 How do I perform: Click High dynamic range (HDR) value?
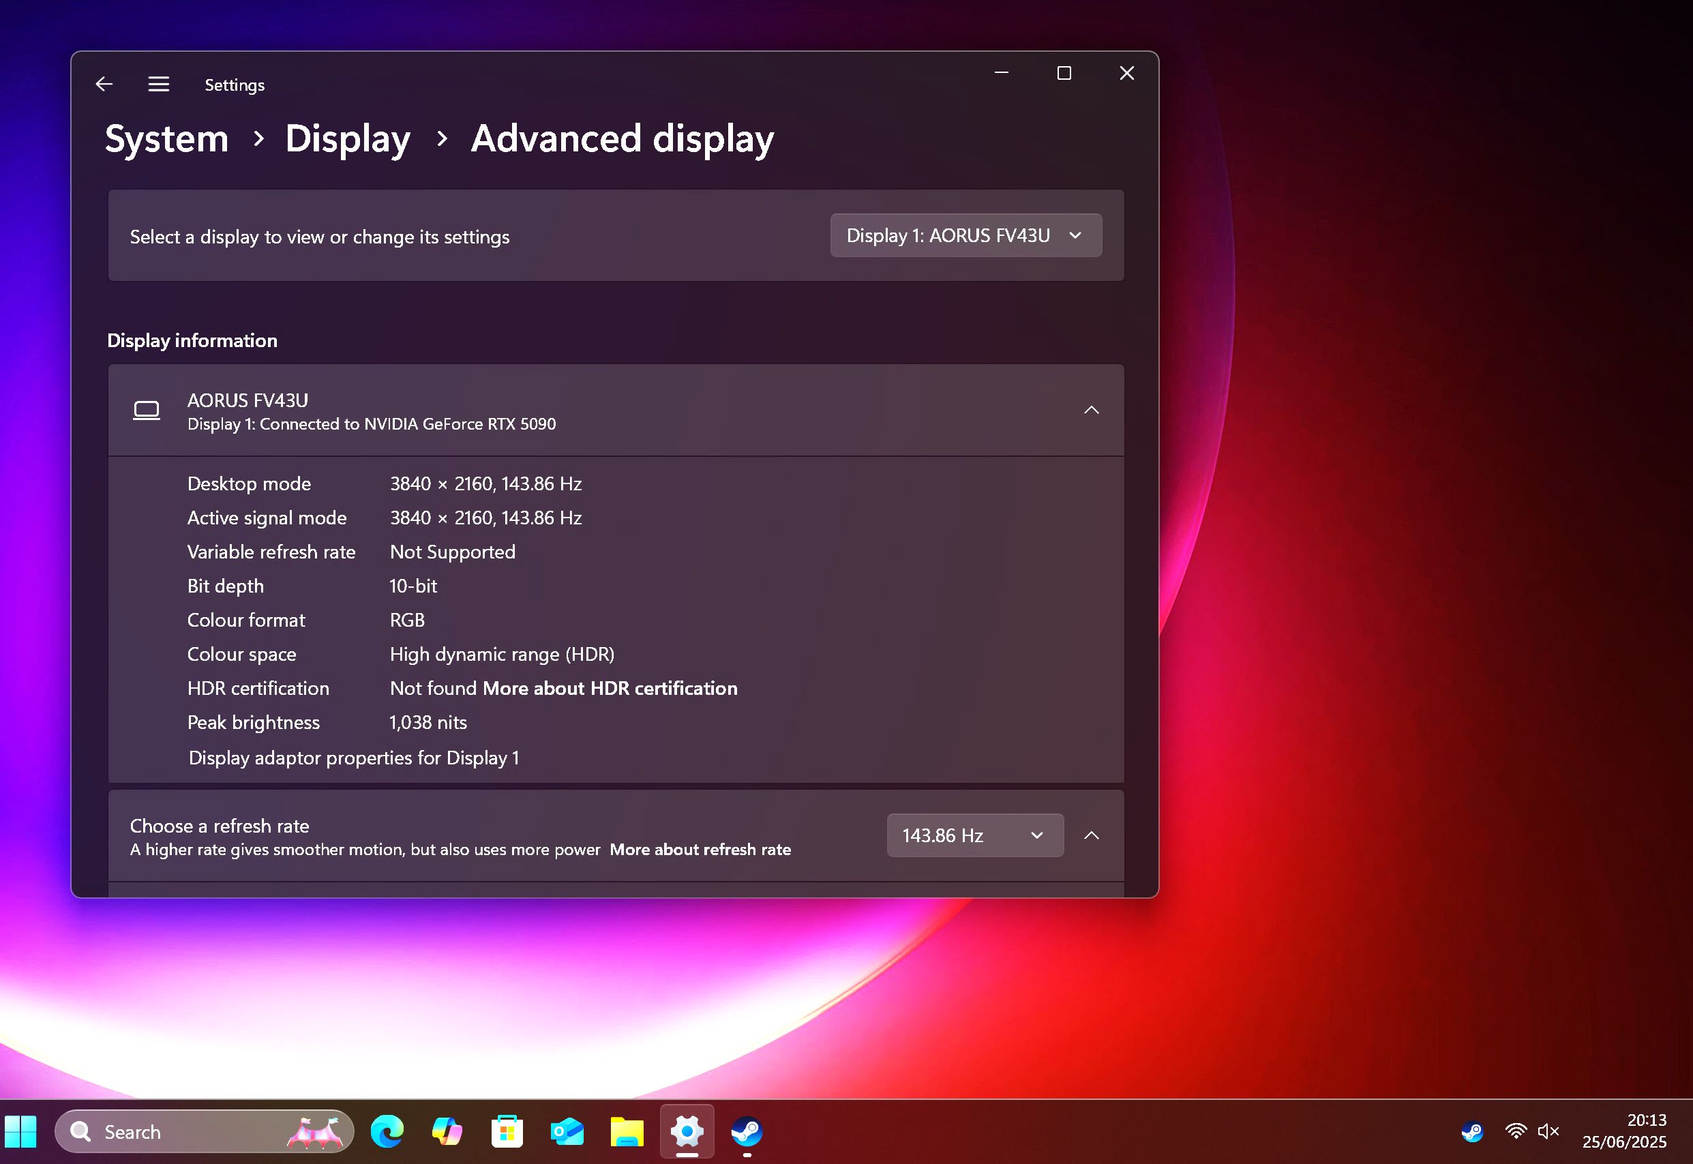[x=503, y=655]
